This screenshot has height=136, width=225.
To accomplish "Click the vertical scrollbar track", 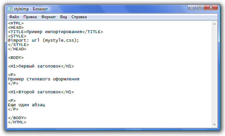I will pyautogui.click(x=214, y=74).
